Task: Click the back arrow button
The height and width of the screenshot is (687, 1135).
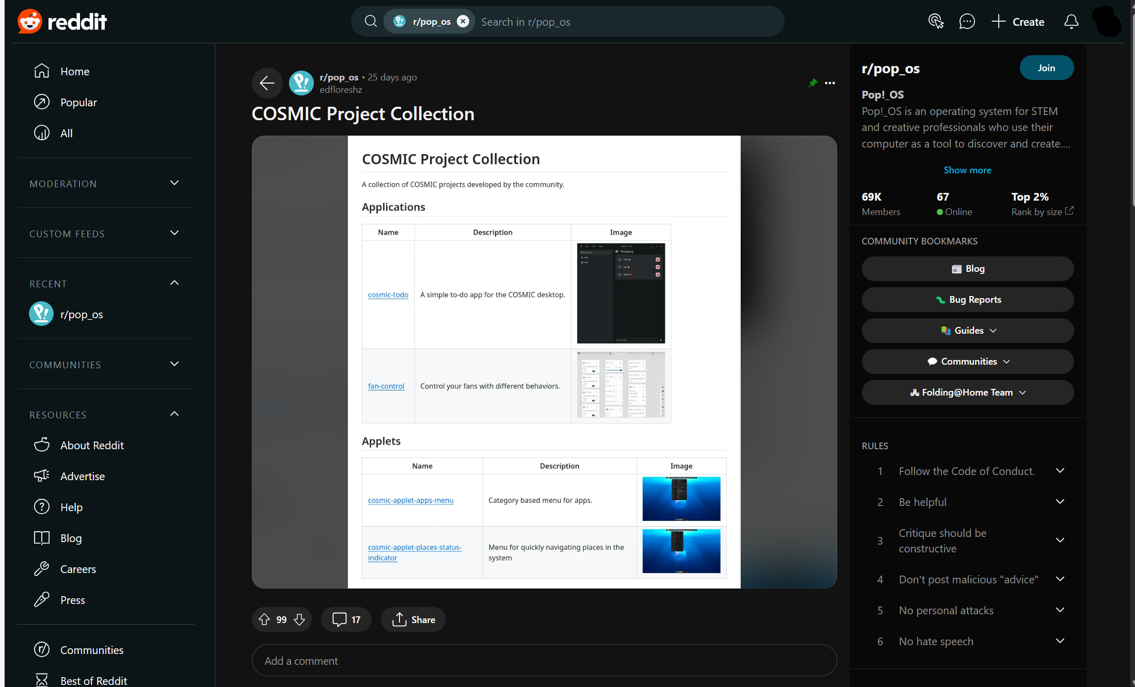Action: click(x=267, y=83)
